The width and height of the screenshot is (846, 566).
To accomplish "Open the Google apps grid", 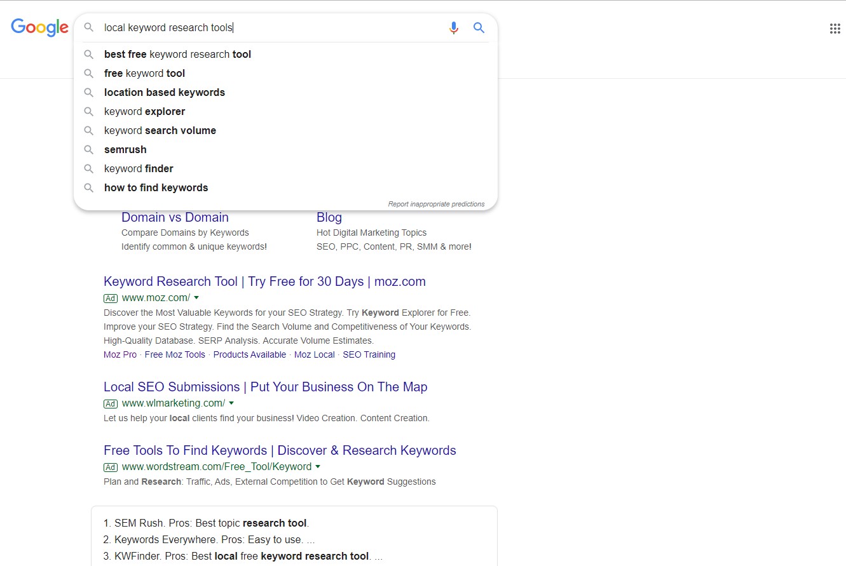I will click(x=835, y=29).
